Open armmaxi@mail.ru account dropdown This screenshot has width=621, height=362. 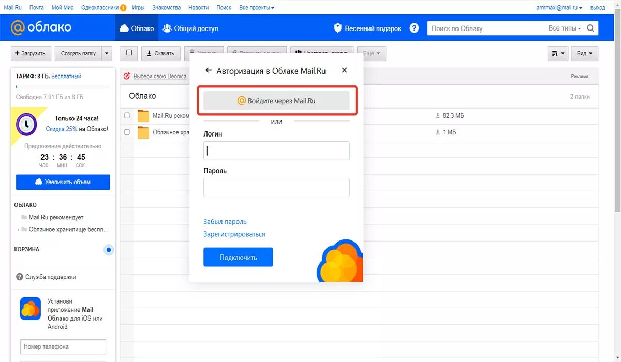coord(559,8)
